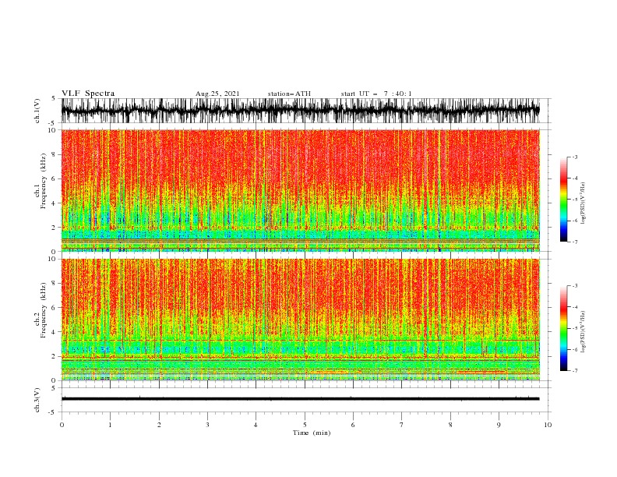Click the ch.2 frequency axis "8" tick label

[54, 284]
